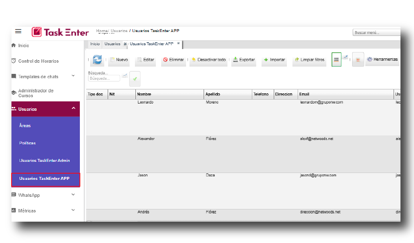The height and width of the screenshot is (243, 414).
Task: Click the green-bordered list view icon
Action: (336, 59)
